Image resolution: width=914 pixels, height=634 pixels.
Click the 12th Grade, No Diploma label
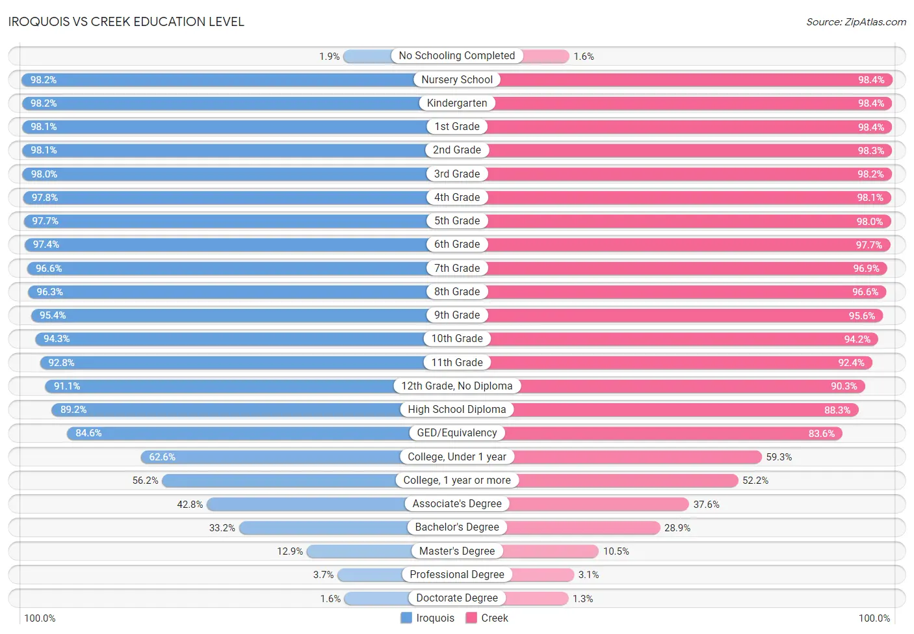click(457, 386)
